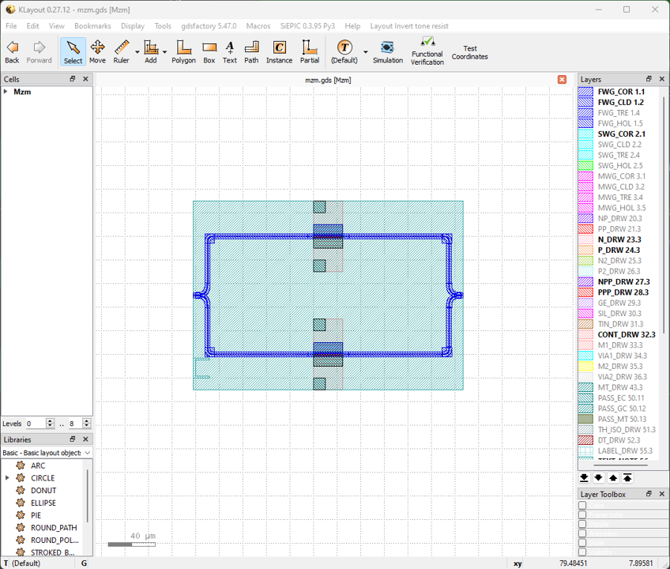Click the FWG_COR 1.1 layer color swatch
The image size is (670, 569).
click(x=585, y=92)
